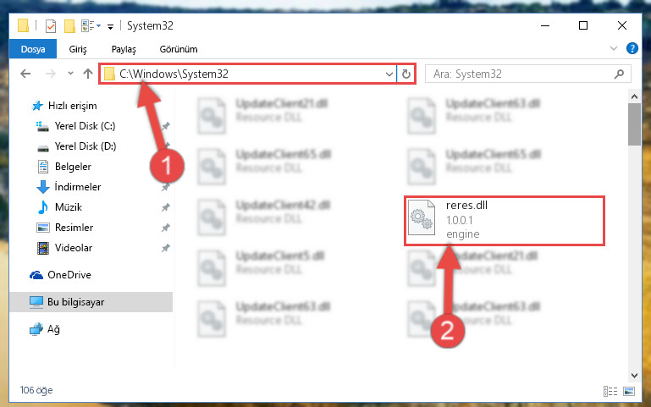
Task: Click the vertical scrollbar thumb
Action: (x=634, y=124)
